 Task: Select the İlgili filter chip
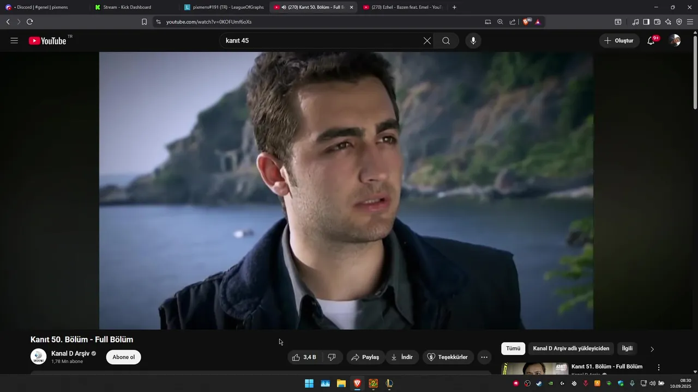click(627, 348)
